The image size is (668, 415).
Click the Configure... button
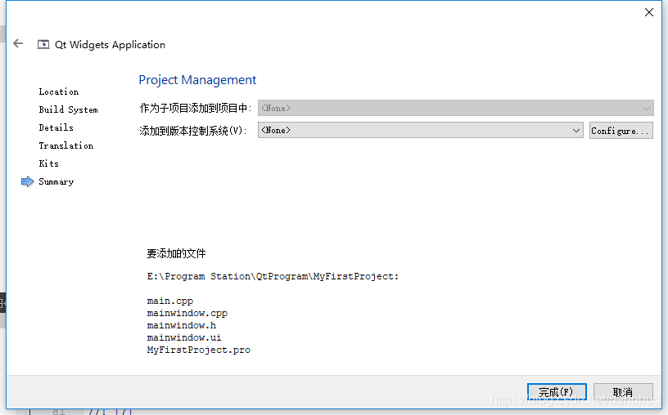click(x=621, y=131)
